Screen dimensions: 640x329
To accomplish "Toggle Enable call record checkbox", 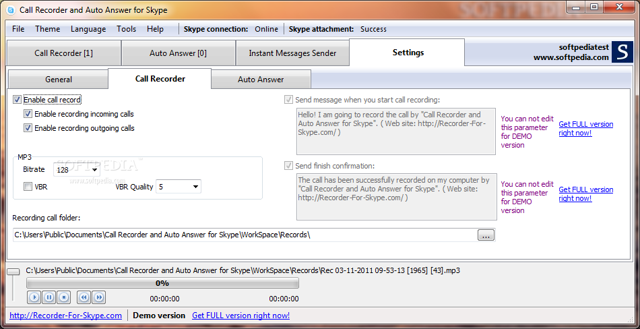I will (17, 99).
